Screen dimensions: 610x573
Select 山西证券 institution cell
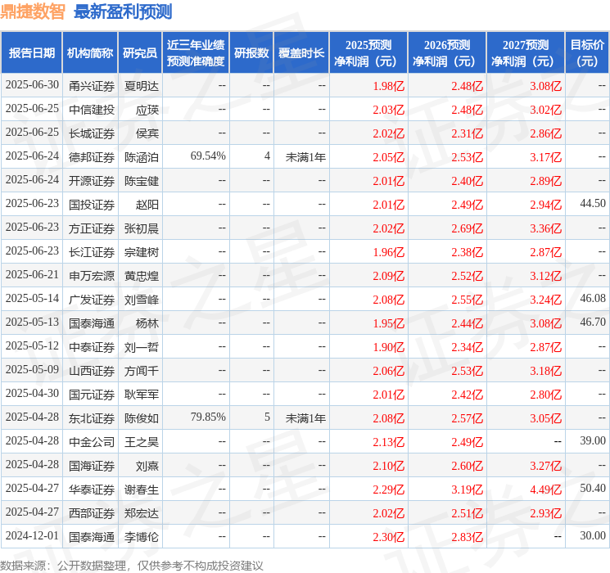[x=92, y=371]
